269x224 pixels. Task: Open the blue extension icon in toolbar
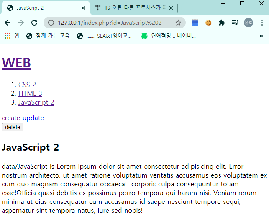point(195,23)
